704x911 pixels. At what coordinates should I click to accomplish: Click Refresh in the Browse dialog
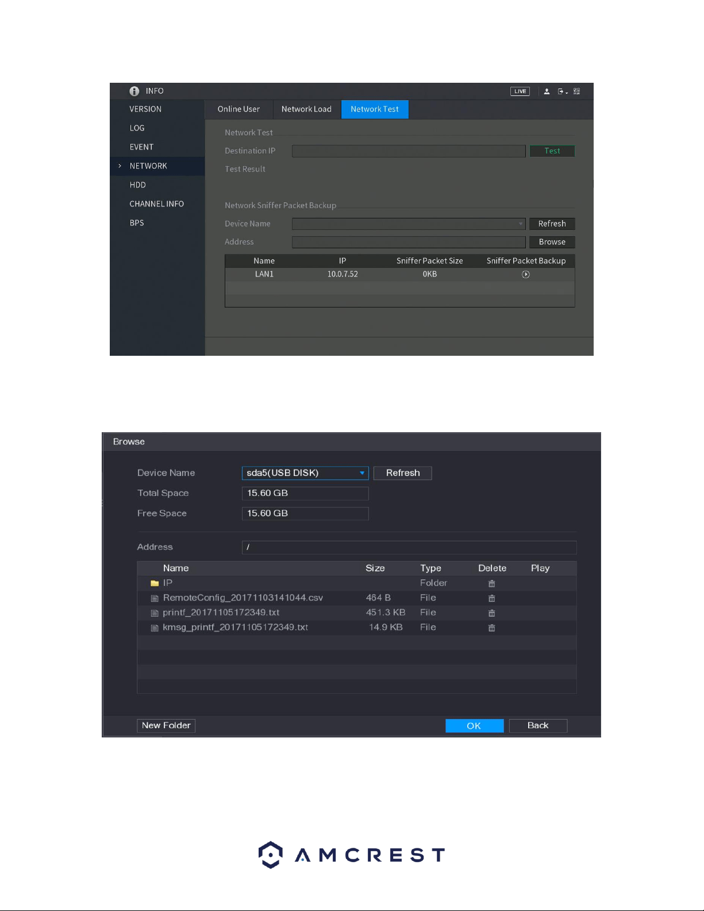tap(403, 473)
